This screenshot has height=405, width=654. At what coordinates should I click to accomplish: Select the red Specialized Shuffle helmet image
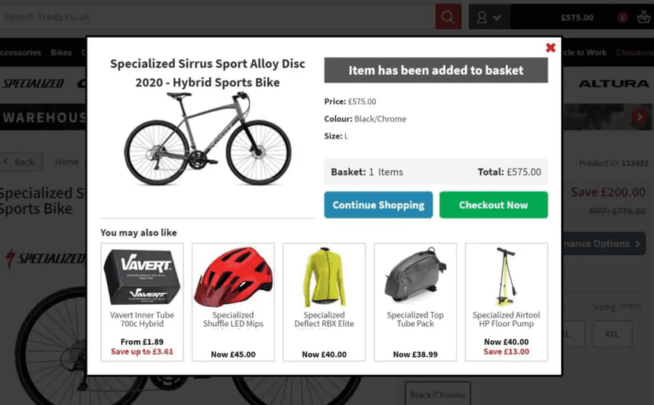pos(233,277)
